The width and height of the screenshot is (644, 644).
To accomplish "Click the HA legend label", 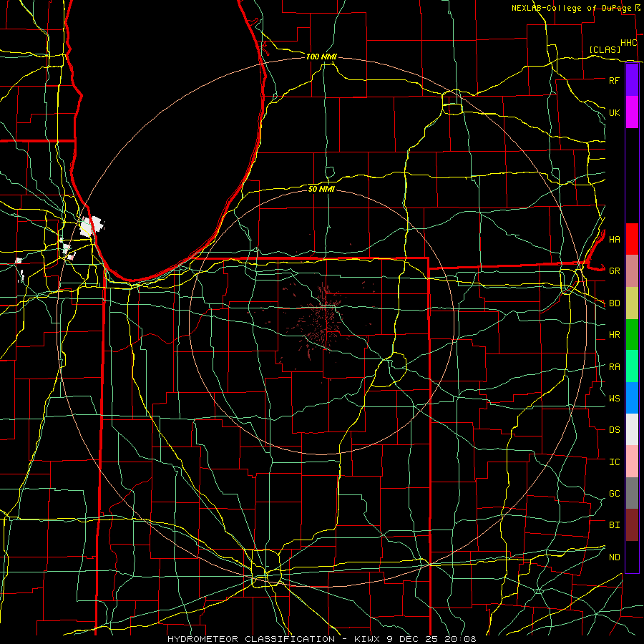I will 614,239.
